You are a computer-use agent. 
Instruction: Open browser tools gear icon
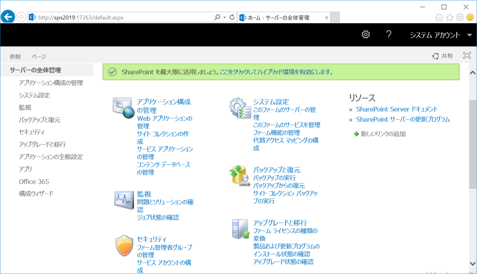pos(460,17)
